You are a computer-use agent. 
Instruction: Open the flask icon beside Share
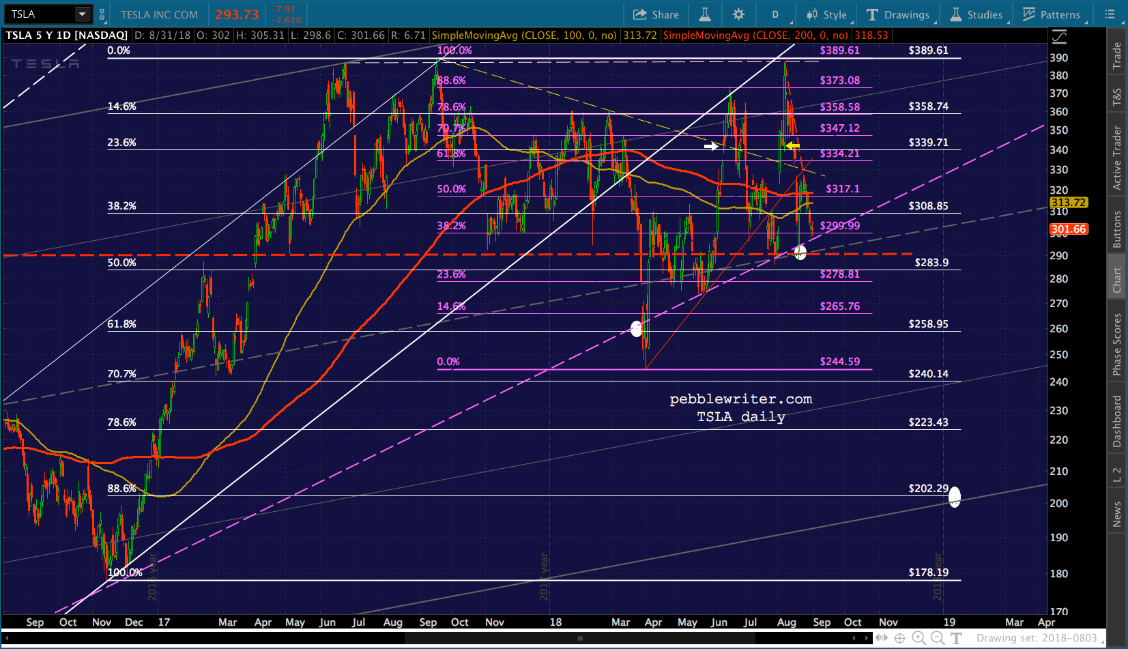click(x=705, y=14)
